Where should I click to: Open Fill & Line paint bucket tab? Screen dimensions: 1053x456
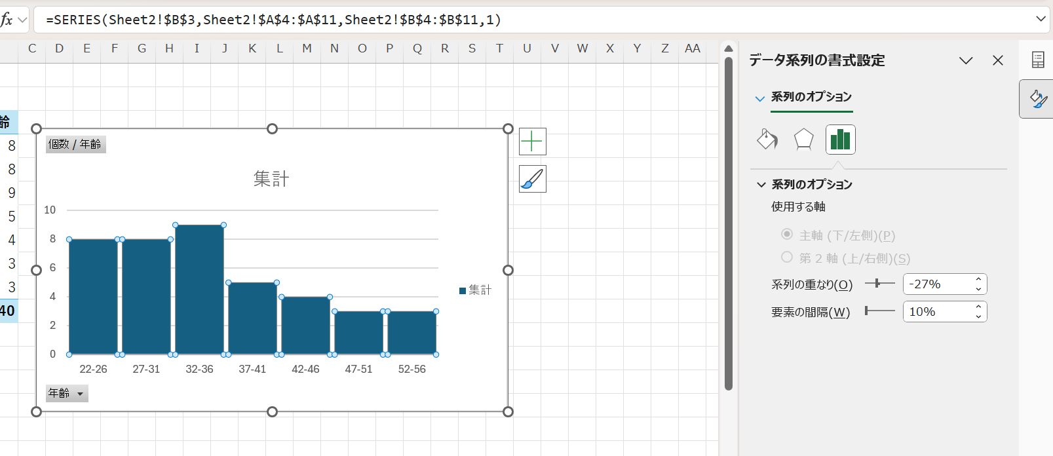(767, 139)
